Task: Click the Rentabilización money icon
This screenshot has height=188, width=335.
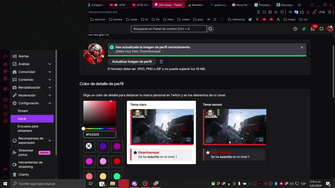Action: coord(15,87)
